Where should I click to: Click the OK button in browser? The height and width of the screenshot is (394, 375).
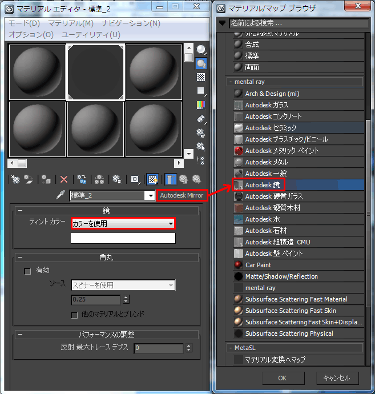(283, 378)
